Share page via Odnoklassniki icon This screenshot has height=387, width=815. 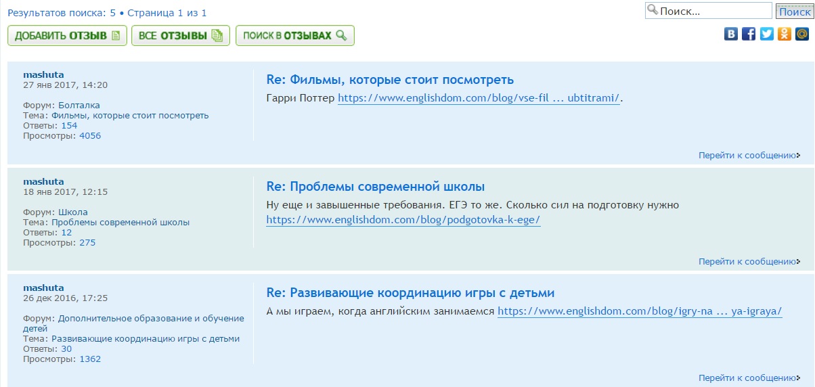pyautogui.click(x=784, y=34)
